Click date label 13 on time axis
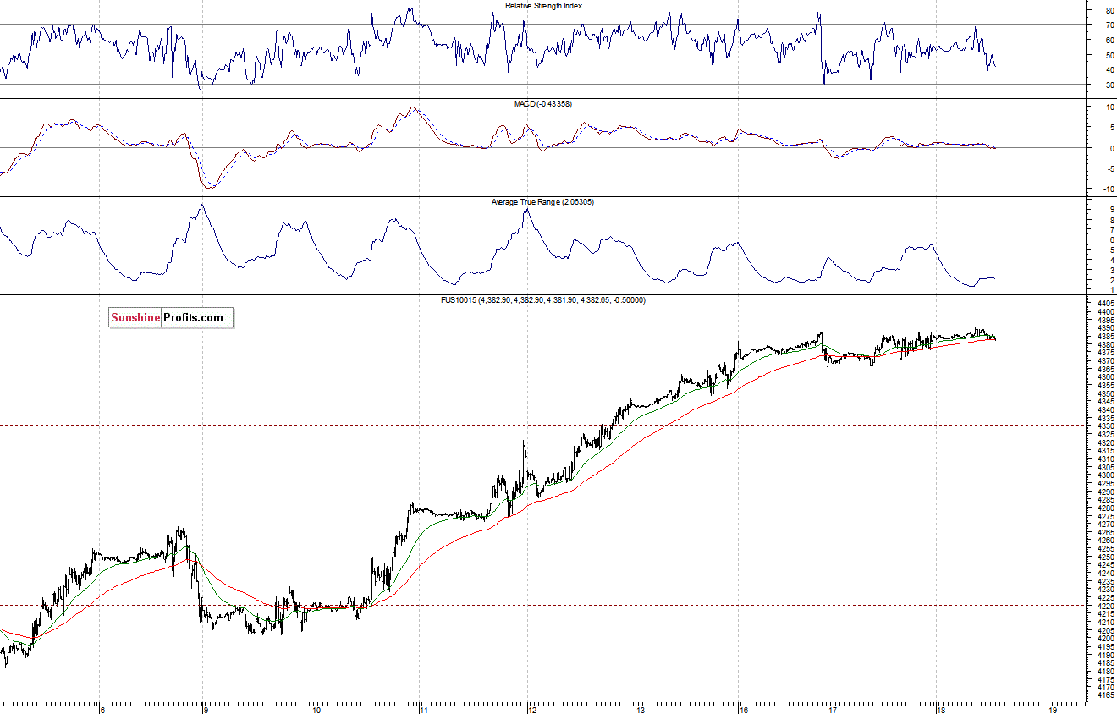 coord(641,710)
